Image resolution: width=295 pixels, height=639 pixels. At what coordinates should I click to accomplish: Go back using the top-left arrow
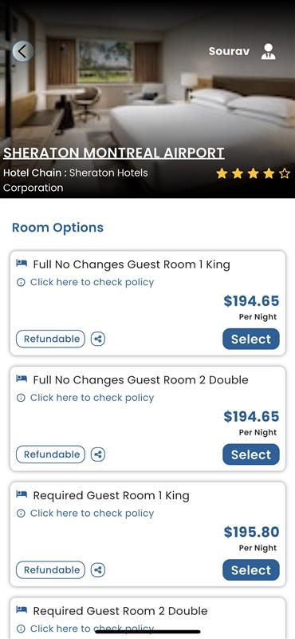[x=22, y=51]
